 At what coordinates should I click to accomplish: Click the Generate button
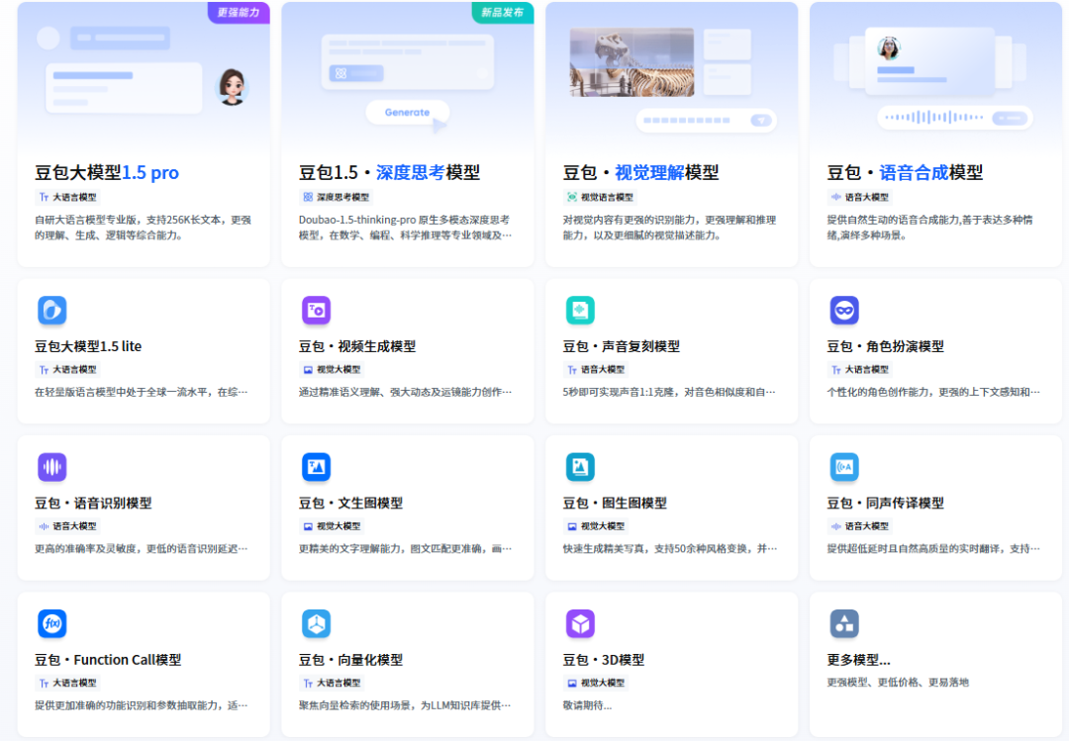pos(407,113)
